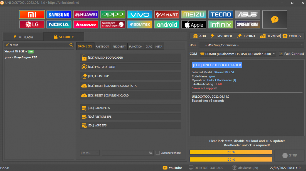This screenshot has width=306, height=171.
Task: Open the Vsmart brand section
Action: [167, 14]
